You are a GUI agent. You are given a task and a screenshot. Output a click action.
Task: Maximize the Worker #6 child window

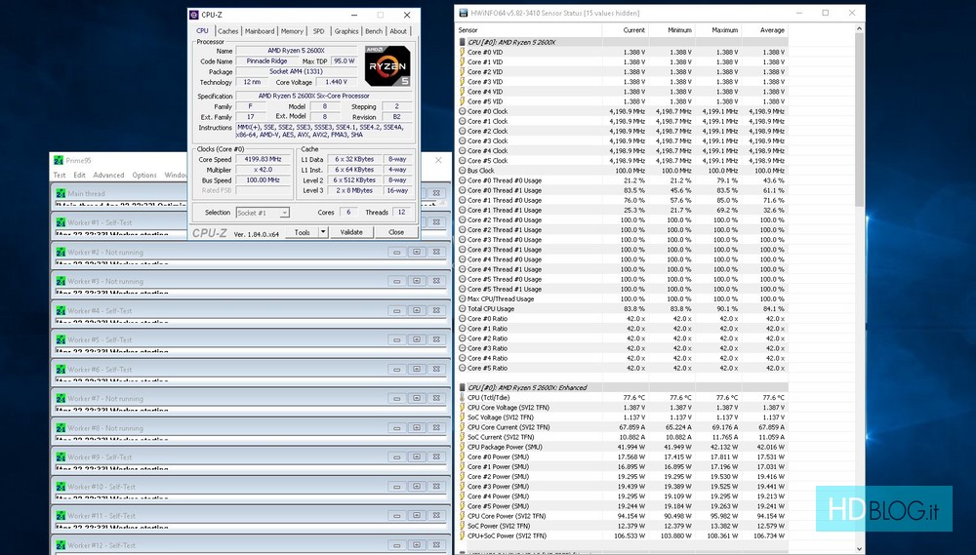(x=417, y=369)
